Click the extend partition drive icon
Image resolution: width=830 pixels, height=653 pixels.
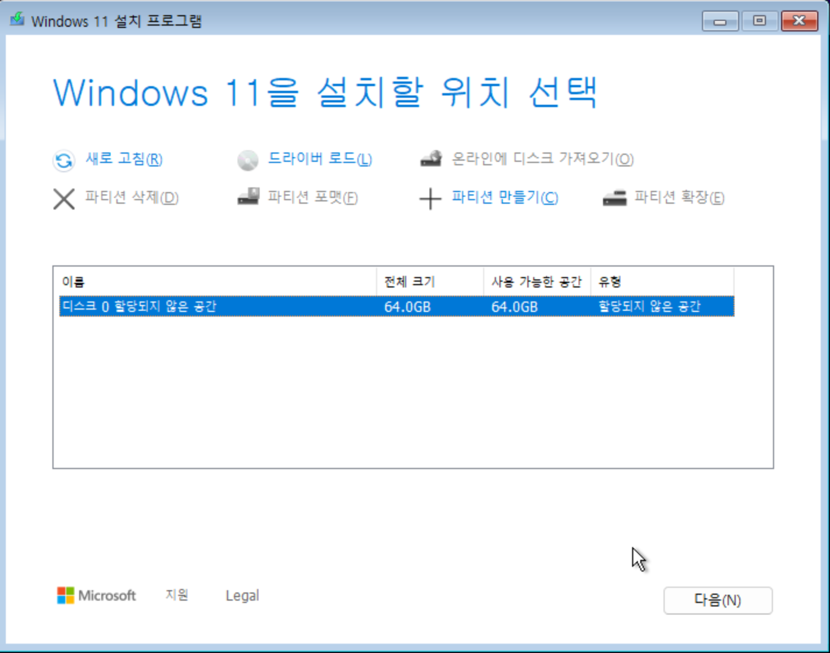click(x=615, y=198)
